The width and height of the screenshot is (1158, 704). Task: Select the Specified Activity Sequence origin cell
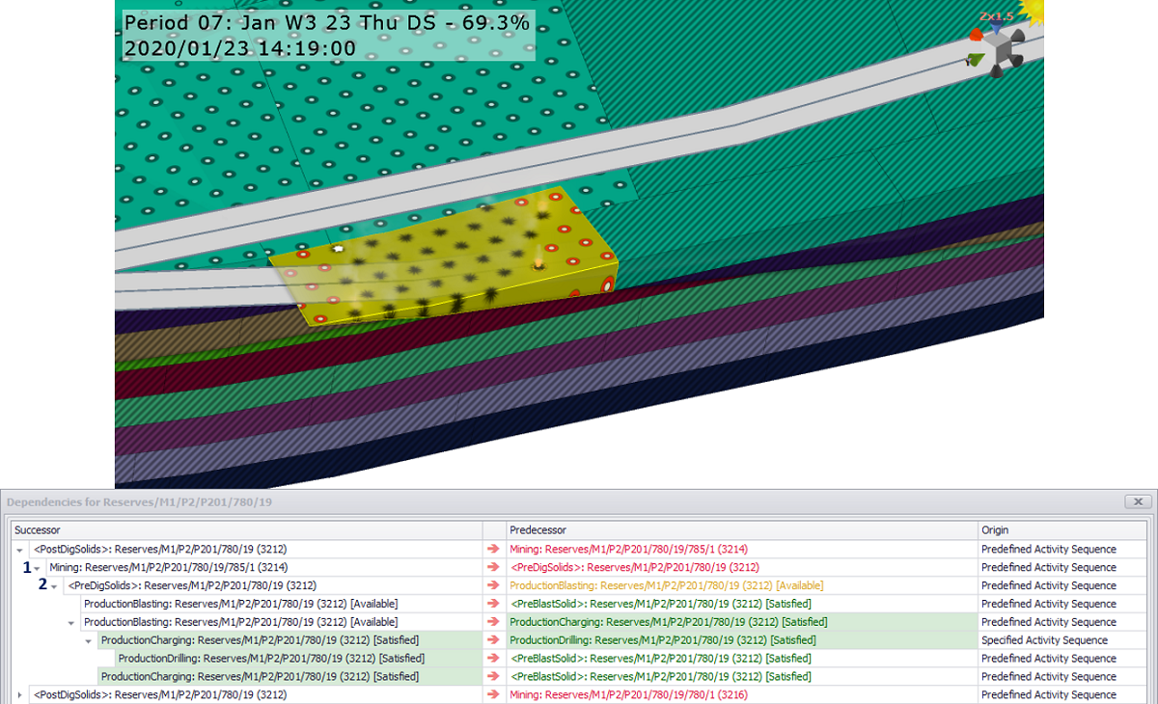(x=1044, y=640)
